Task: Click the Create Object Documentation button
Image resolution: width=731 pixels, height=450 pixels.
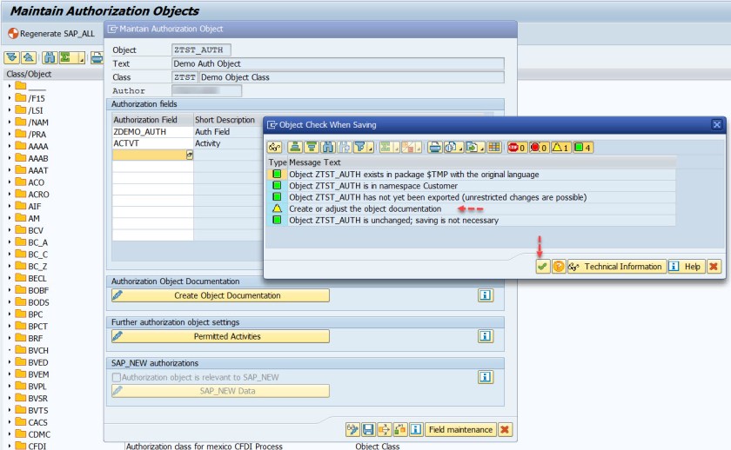Action: (220, 295)
